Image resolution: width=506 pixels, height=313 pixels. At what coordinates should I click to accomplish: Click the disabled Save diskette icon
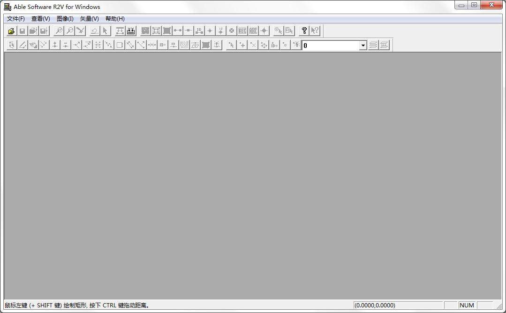click(x=22, y=31)
